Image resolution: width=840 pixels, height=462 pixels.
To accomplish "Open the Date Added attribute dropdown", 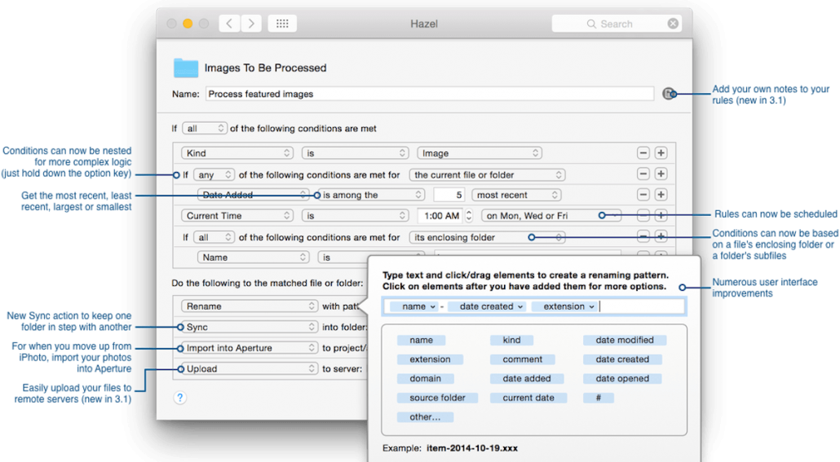I will 254,195.
